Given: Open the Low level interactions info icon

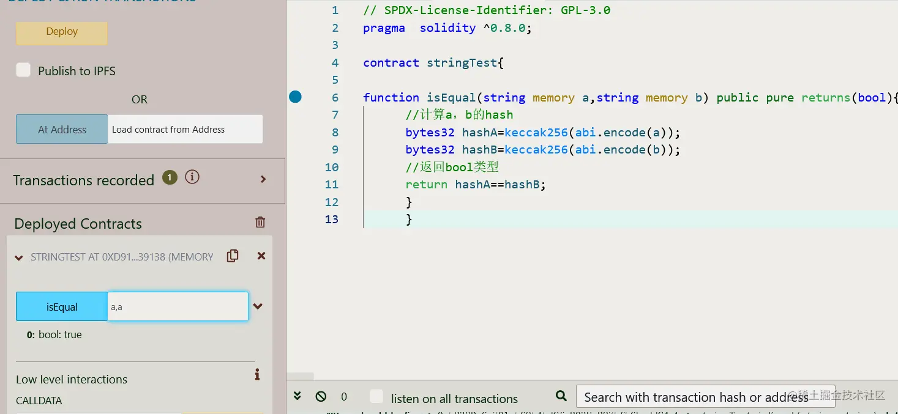Looking at the screenshot, I should 257,374.
